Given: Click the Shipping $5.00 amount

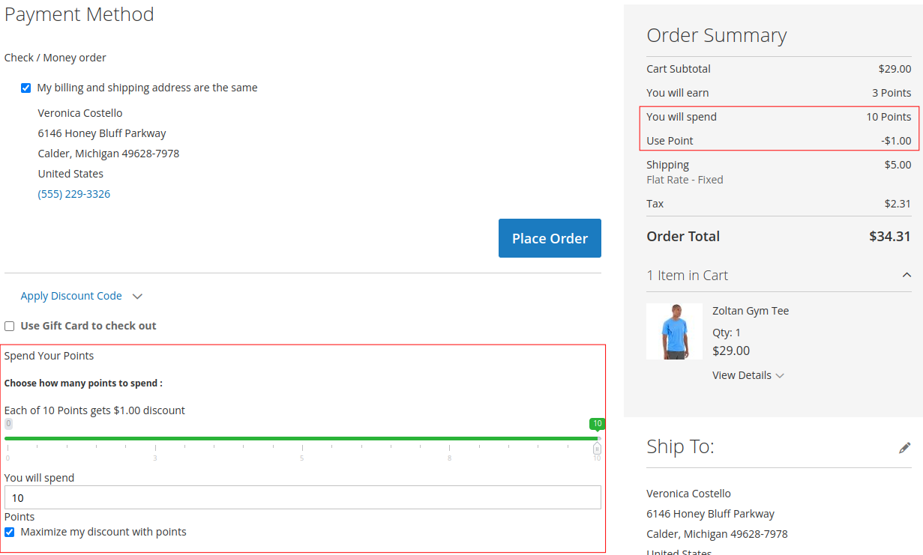Looking at the screenshot, I should 898,165.
